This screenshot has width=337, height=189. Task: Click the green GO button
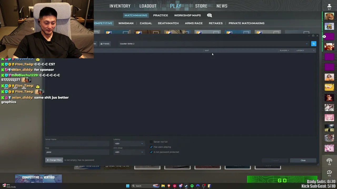(282, 180)
